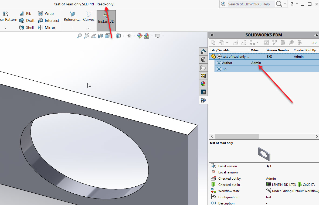Toggle the Instant3D button
319x205 pixels.
point(106,20)
